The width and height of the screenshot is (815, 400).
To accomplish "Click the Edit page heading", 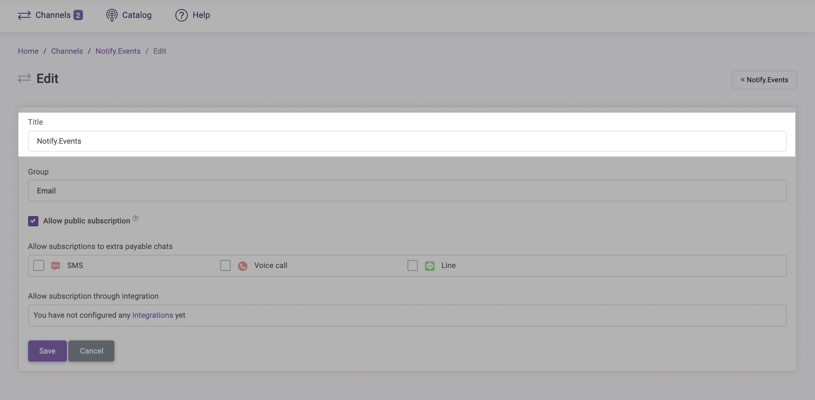I will point(48,79).
